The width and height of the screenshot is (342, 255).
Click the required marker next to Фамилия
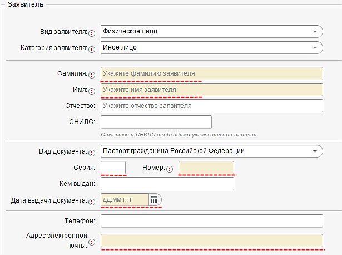(x=92, y=75)
